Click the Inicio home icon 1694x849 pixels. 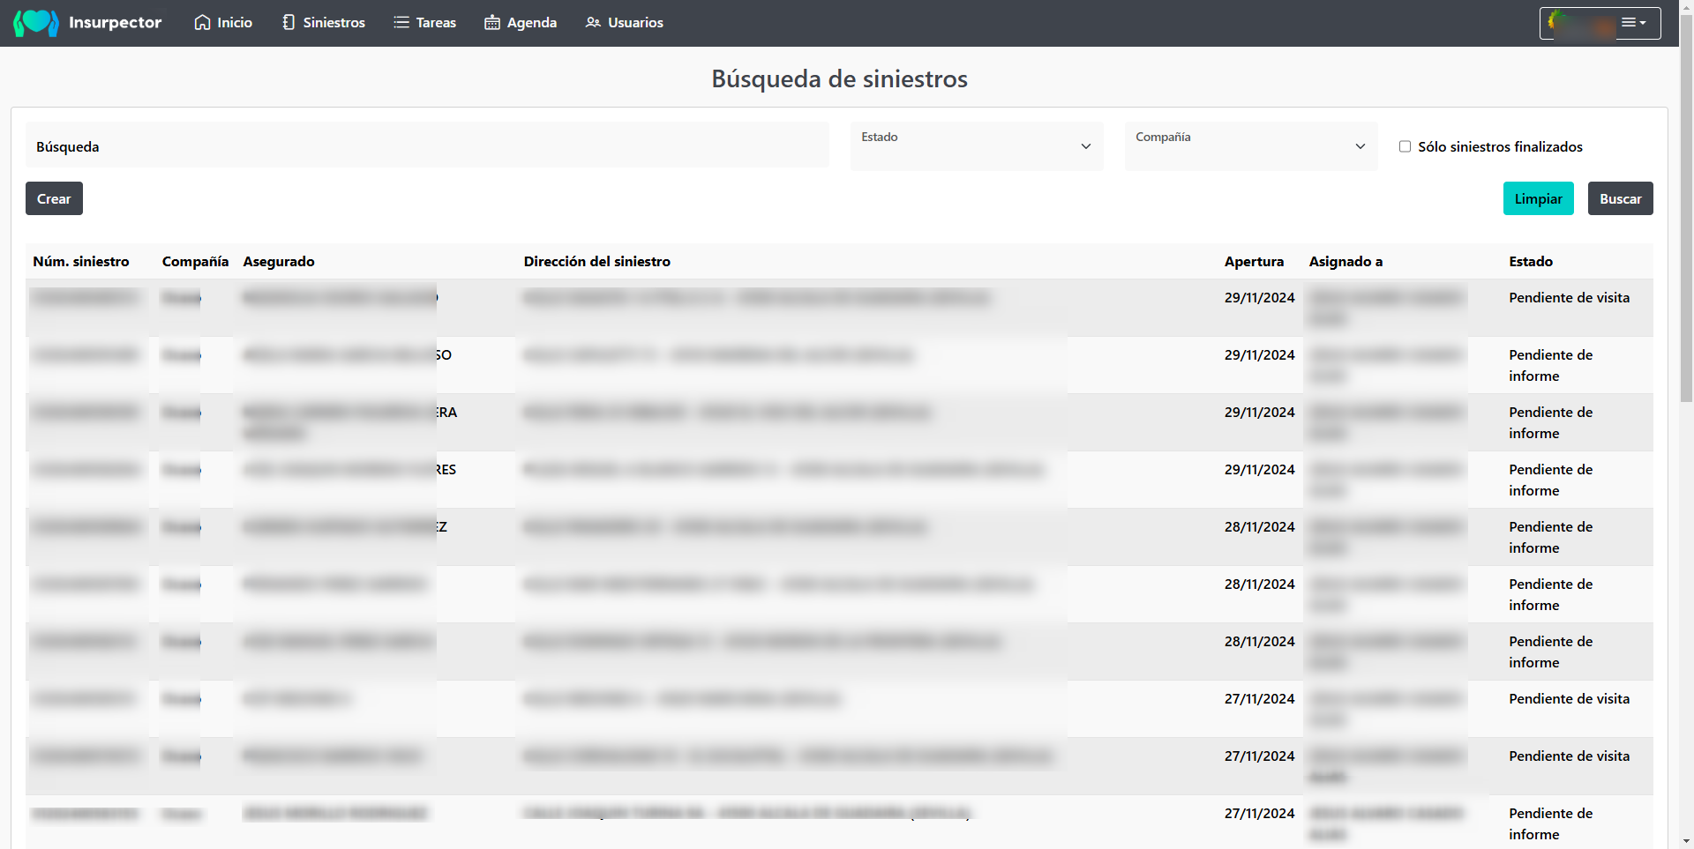coord(203,23)
